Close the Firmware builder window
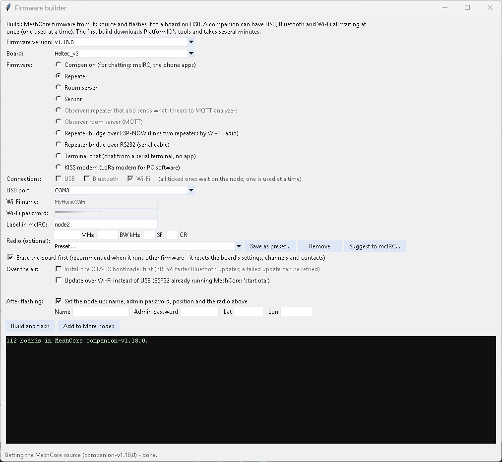502x462 pixels. [490, 7]
